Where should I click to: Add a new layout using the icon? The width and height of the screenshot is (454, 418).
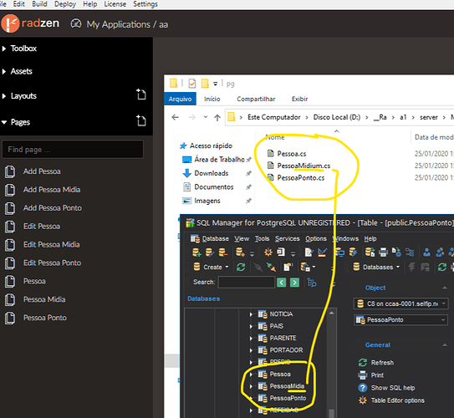click(x=141, y=94)
